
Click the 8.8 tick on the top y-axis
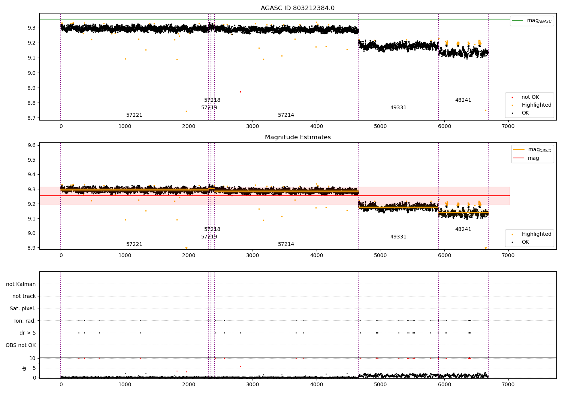coord(31,103)
